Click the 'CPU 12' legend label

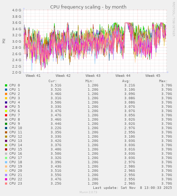click(16, 137)
